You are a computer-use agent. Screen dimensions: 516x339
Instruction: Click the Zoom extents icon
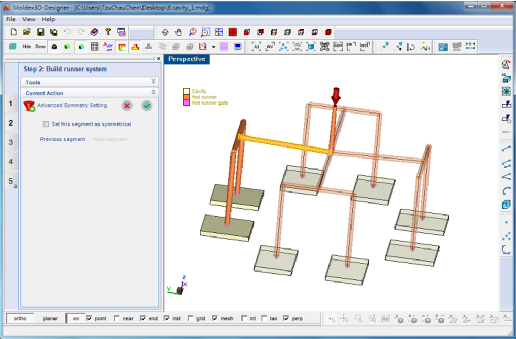coord(219,32)
